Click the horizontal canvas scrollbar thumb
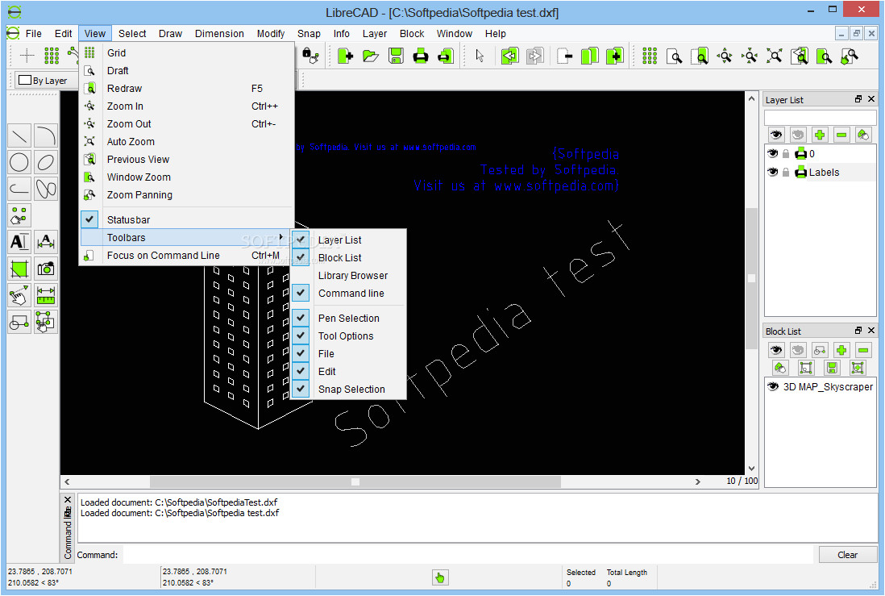Screen dimensions: 885x596 (x=355, y=482)
